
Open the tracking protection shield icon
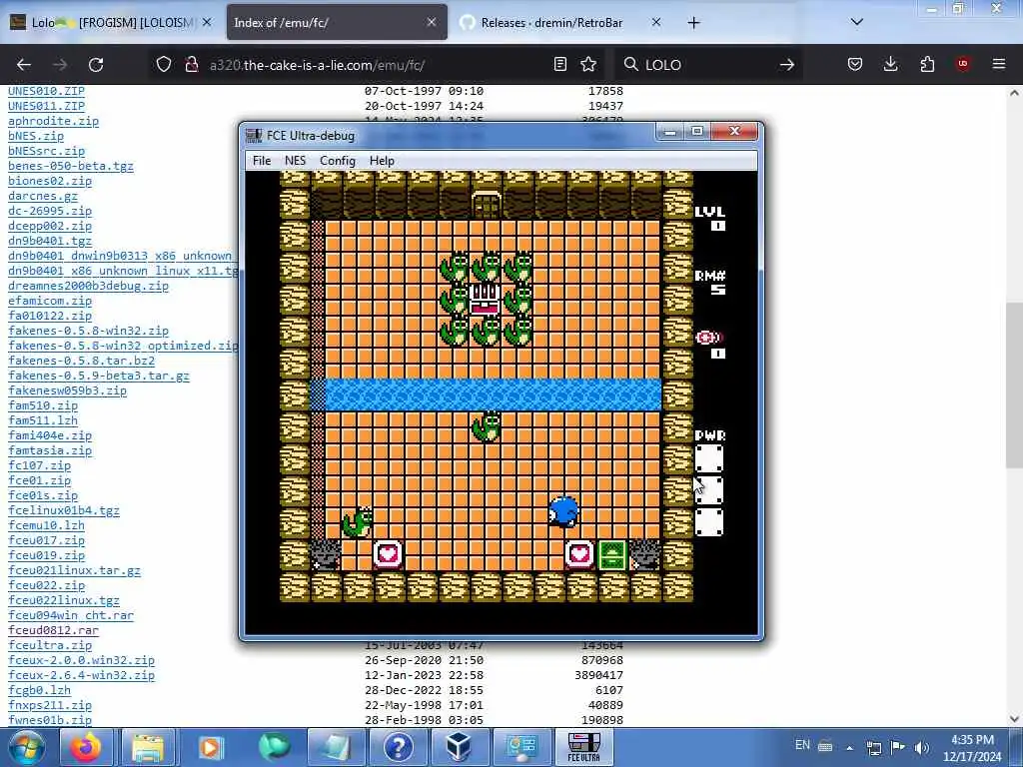(x=164, y=65)
